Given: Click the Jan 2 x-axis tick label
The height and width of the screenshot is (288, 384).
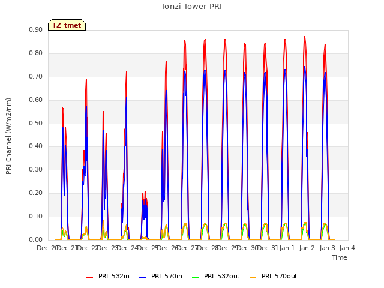Looking at the screenshot, I should click(x=307, y=248).
